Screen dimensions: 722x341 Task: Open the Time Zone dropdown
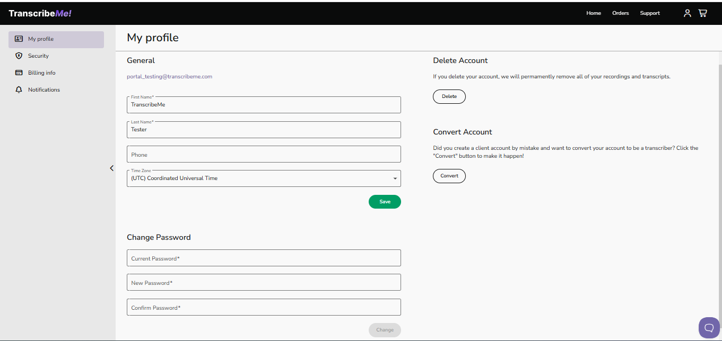coord(264,178)
